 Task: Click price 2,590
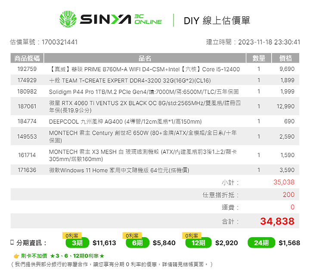[287, 136]
